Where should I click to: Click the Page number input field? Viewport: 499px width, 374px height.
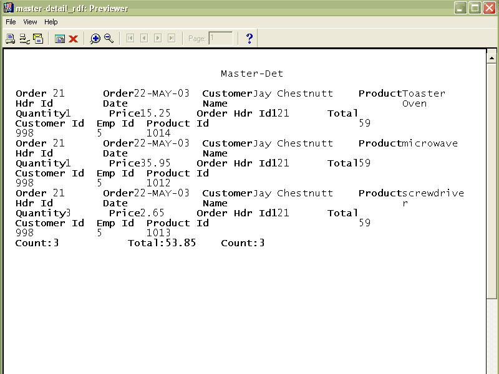220,39
